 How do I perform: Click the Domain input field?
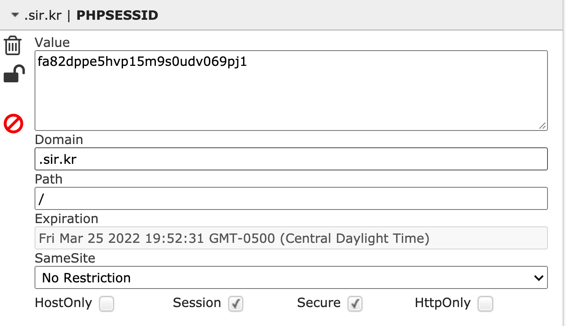291,159
